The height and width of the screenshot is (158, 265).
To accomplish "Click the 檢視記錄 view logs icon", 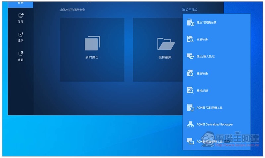I will (190, 90).
